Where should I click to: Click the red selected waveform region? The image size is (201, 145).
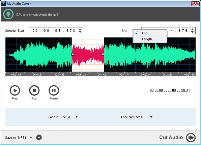(88, 55)
